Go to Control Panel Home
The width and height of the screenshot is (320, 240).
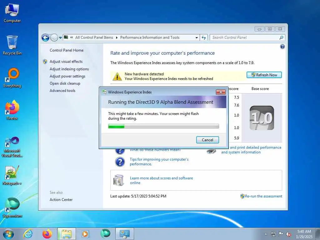[67, 50]
